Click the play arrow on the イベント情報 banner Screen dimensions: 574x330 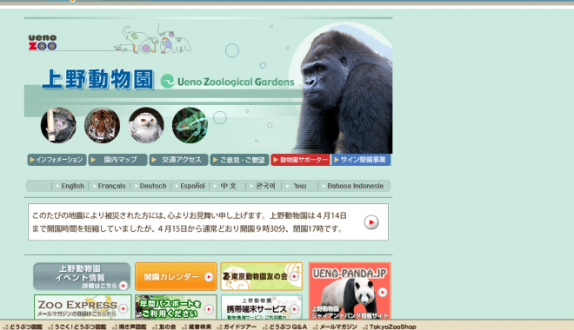click(x=123, y=286)
